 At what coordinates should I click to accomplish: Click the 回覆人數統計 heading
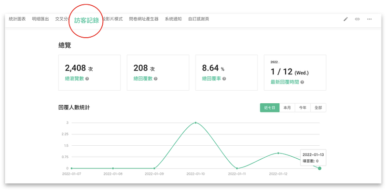point(74,108)
